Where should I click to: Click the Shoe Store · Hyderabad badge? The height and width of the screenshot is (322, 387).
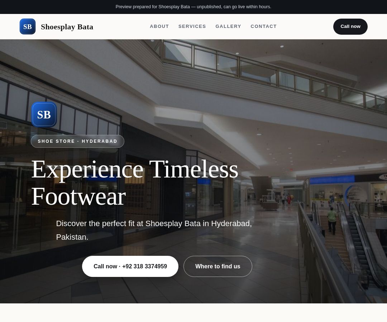coord(77,141)
